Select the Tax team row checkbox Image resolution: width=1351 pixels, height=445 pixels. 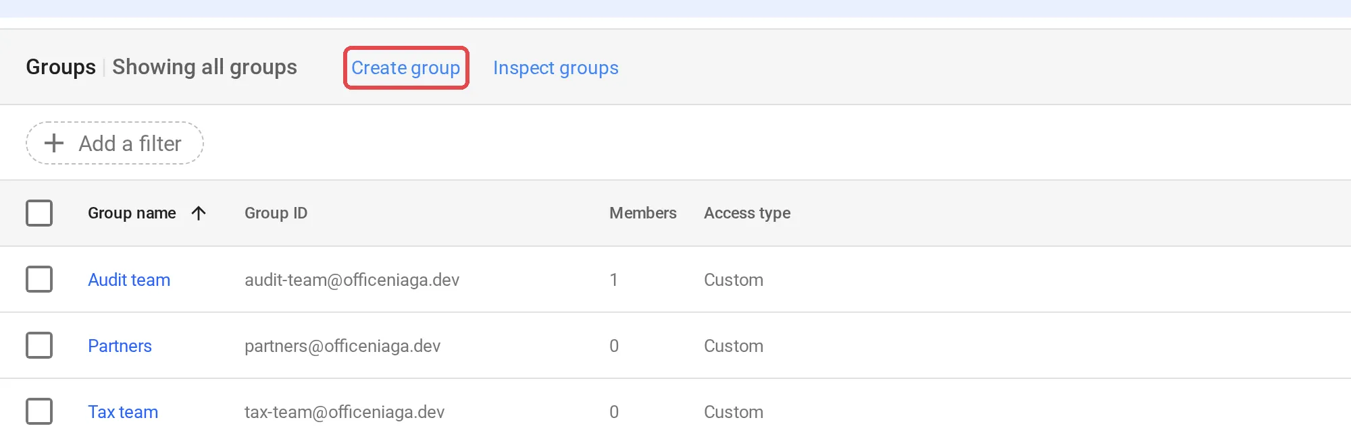[x=39, y=411]
